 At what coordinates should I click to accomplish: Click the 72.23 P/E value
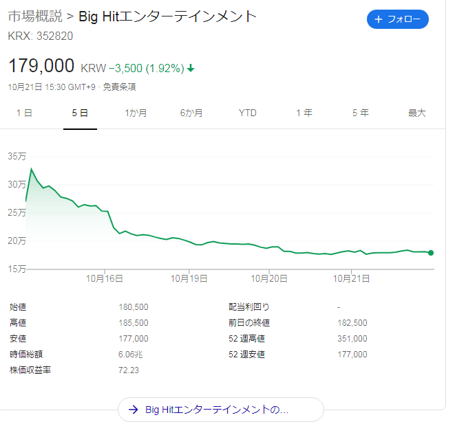coord(129,370)
